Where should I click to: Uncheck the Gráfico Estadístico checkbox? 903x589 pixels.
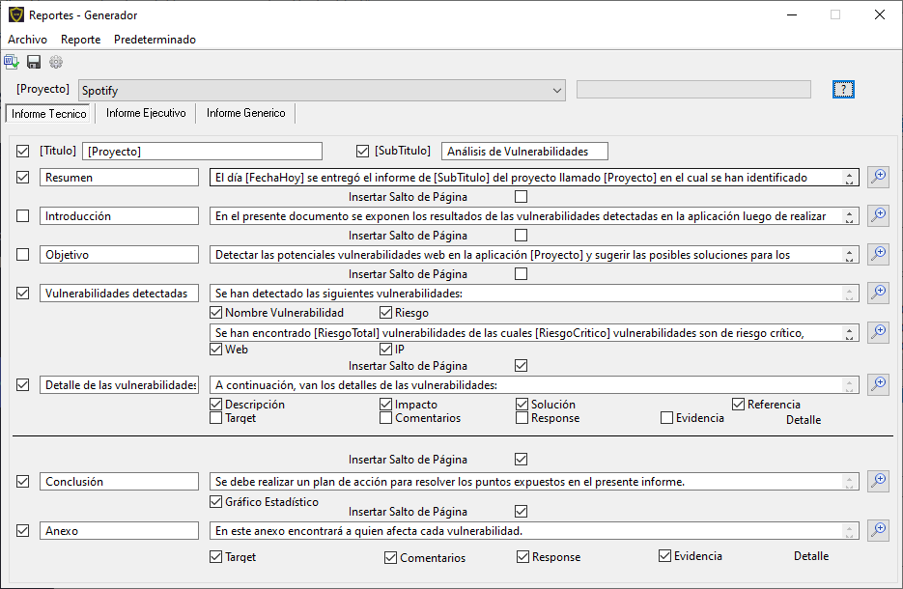216,502
